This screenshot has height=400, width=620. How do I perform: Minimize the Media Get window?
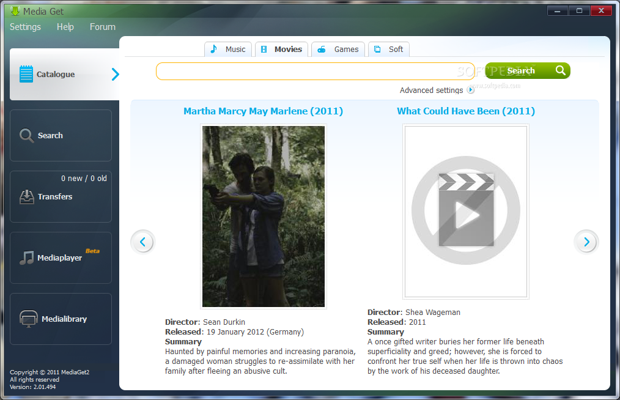pos(558,11)
